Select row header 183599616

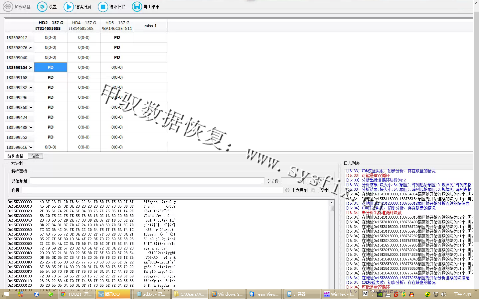pos(19,147)
